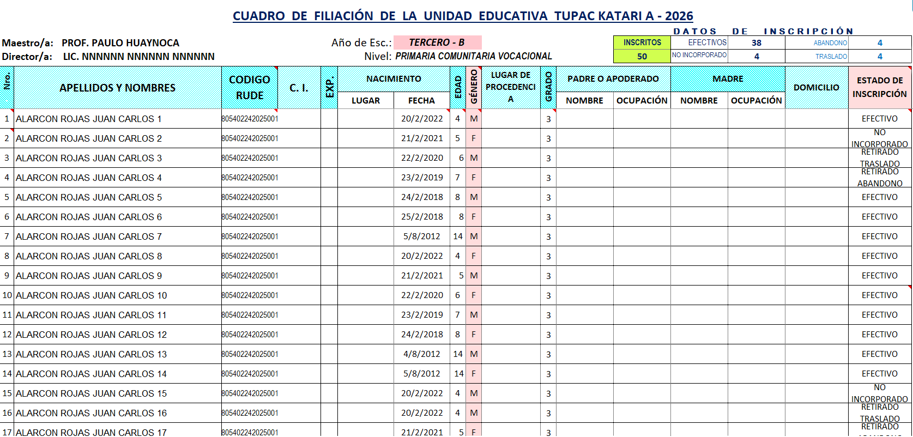Select the 'LUGAR' subheader under Nacimiento
The height and width of the screenshot is (437, 913).
(x=366, y=100)
